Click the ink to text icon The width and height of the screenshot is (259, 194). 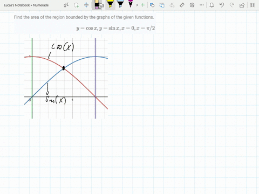[x=172, y=5]
